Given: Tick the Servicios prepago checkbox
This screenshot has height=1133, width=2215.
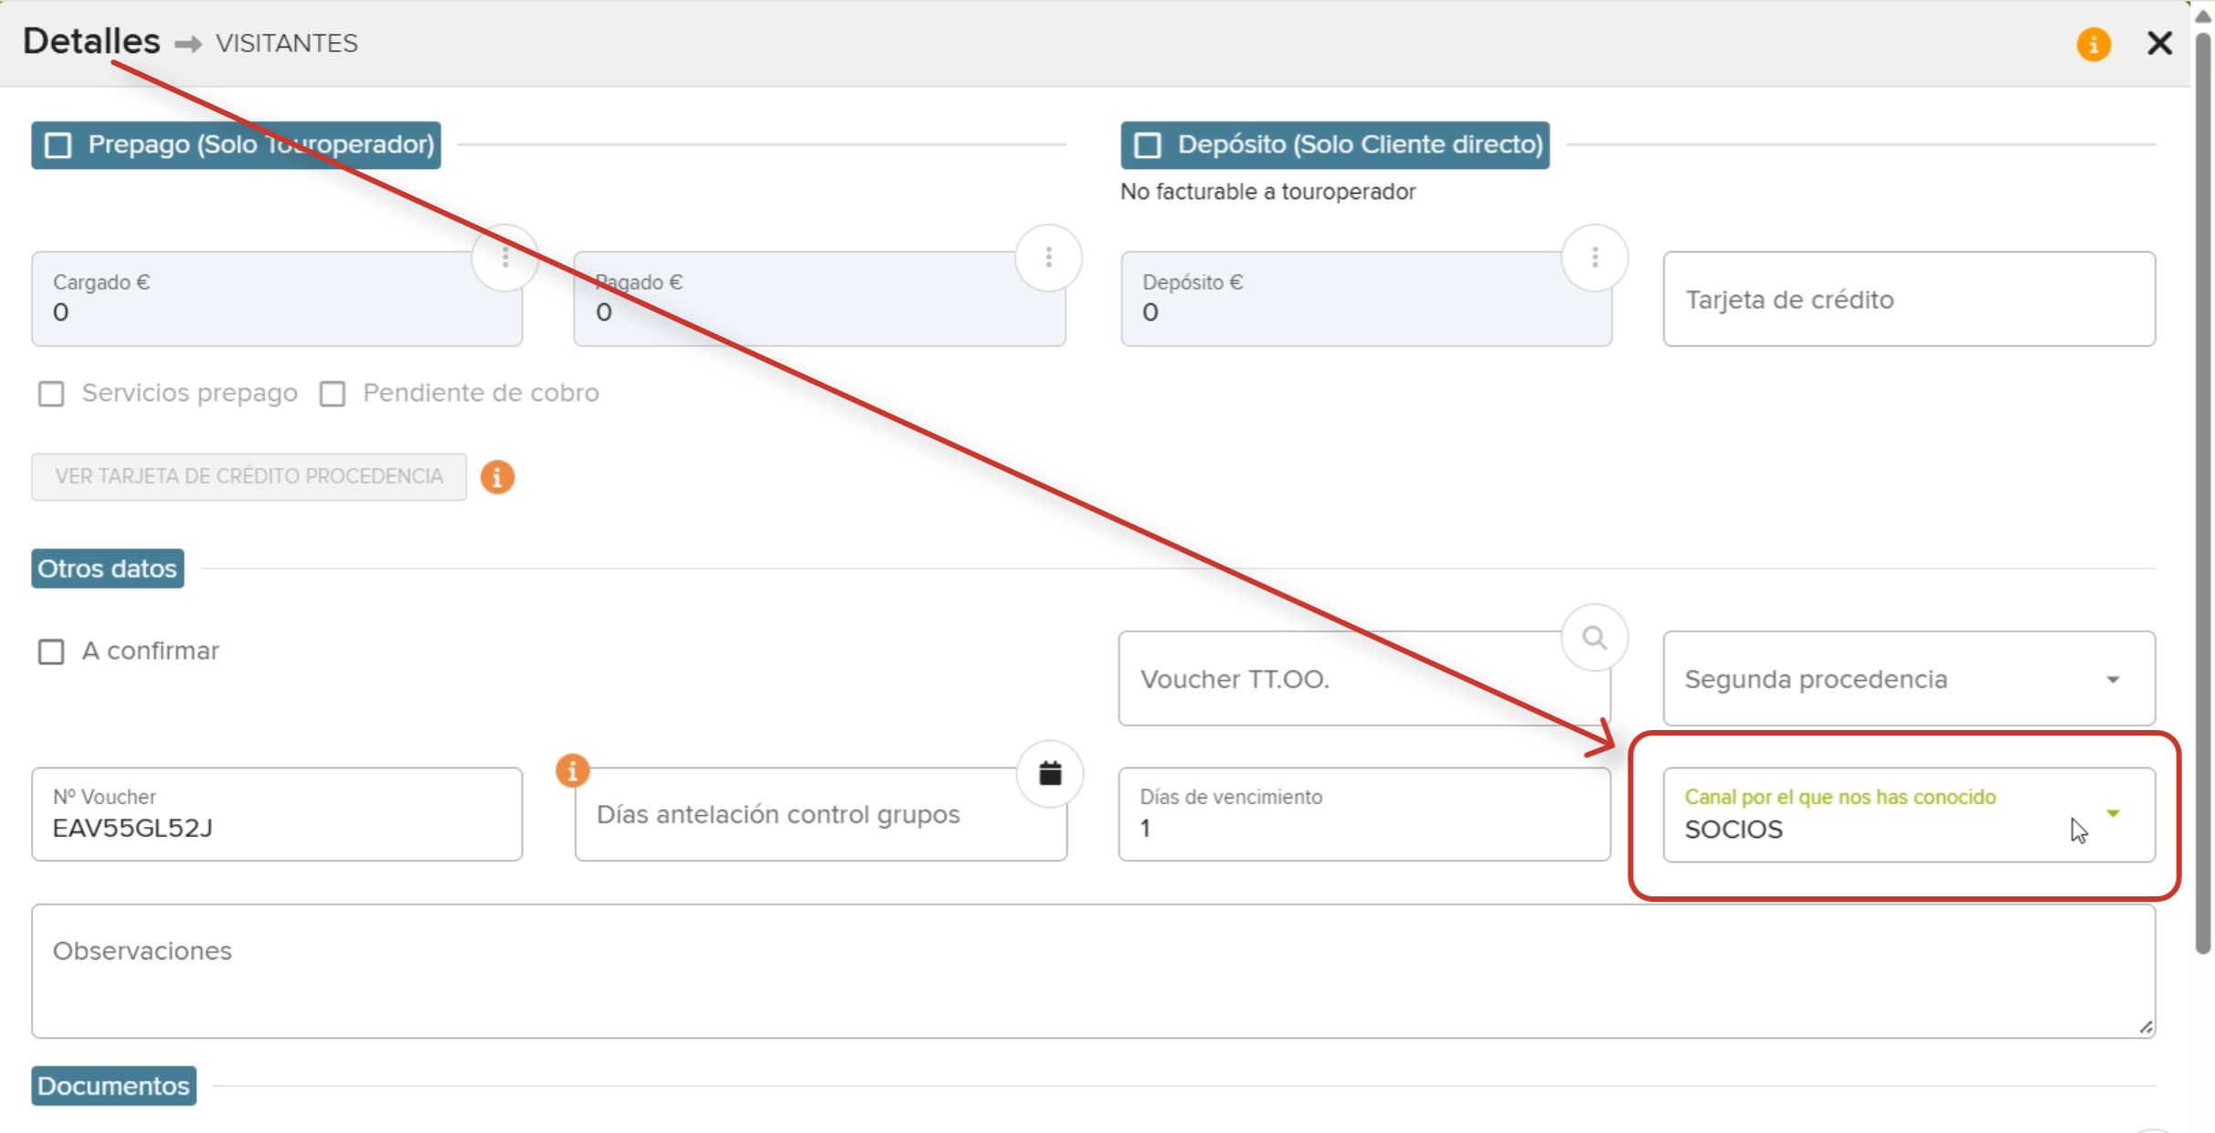Looking at the screenshot, I should tap(51, 394).
